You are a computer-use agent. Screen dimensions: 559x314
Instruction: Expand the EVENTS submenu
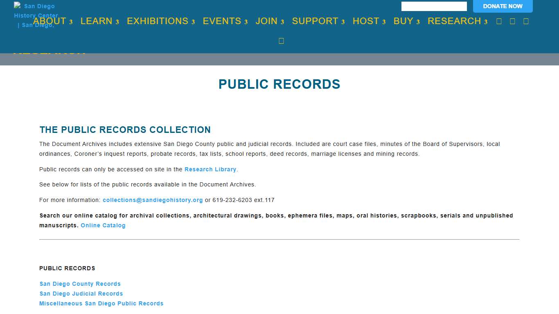click(x=222, y=21)
